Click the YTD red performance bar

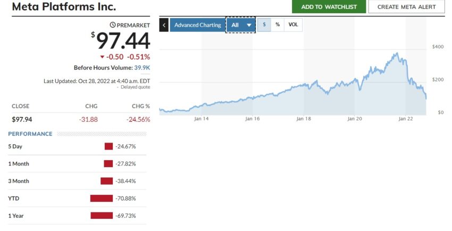(x=102, y=199)
